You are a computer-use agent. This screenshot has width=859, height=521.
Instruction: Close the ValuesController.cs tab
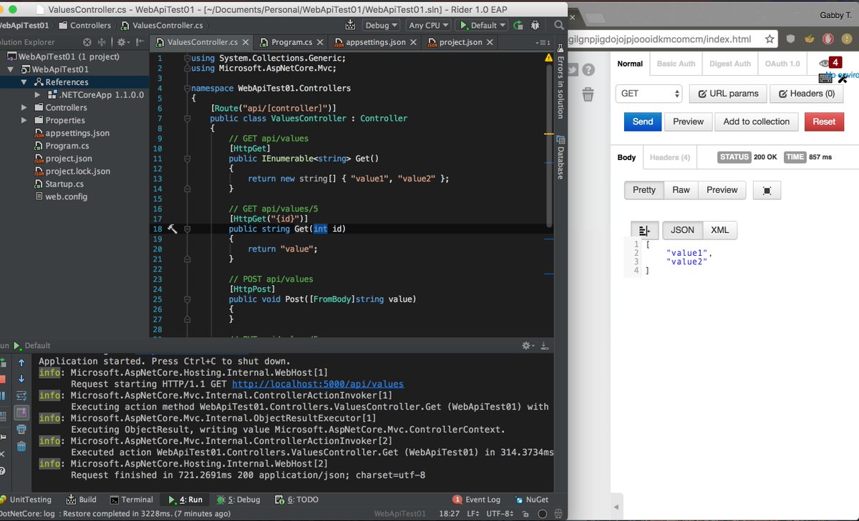tap(246, 43)
